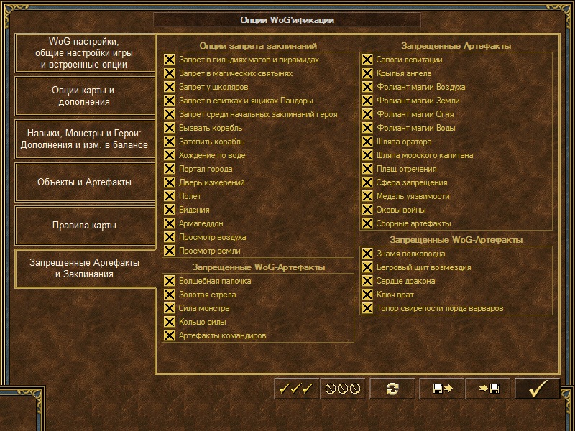Select Запрещенные Артефакты и Заклинания tab
Screen dimensions: 575x431
[84, 268]
